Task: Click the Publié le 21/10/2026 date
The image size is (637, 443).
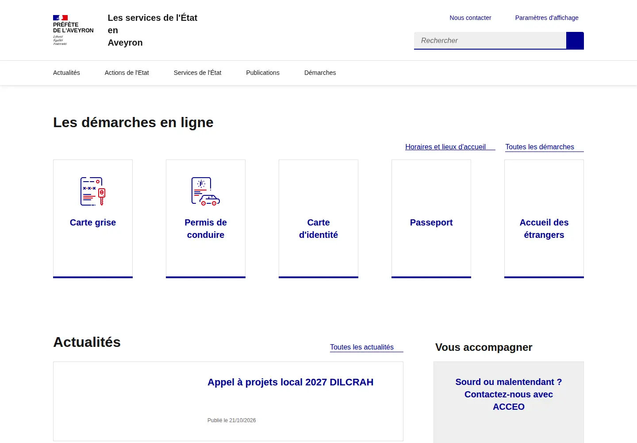Action: (232, 420)
